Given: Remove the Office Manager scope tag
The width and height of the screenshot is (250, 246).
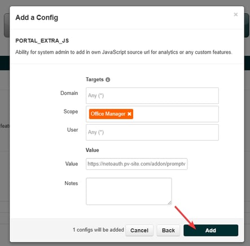Looking at the screenshot, I should (129, 114).
